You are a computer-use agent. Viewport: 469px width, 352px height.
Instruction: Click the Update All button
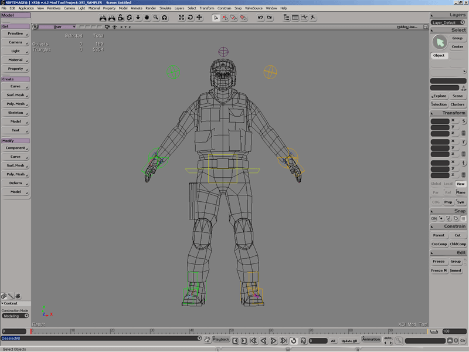349,341
